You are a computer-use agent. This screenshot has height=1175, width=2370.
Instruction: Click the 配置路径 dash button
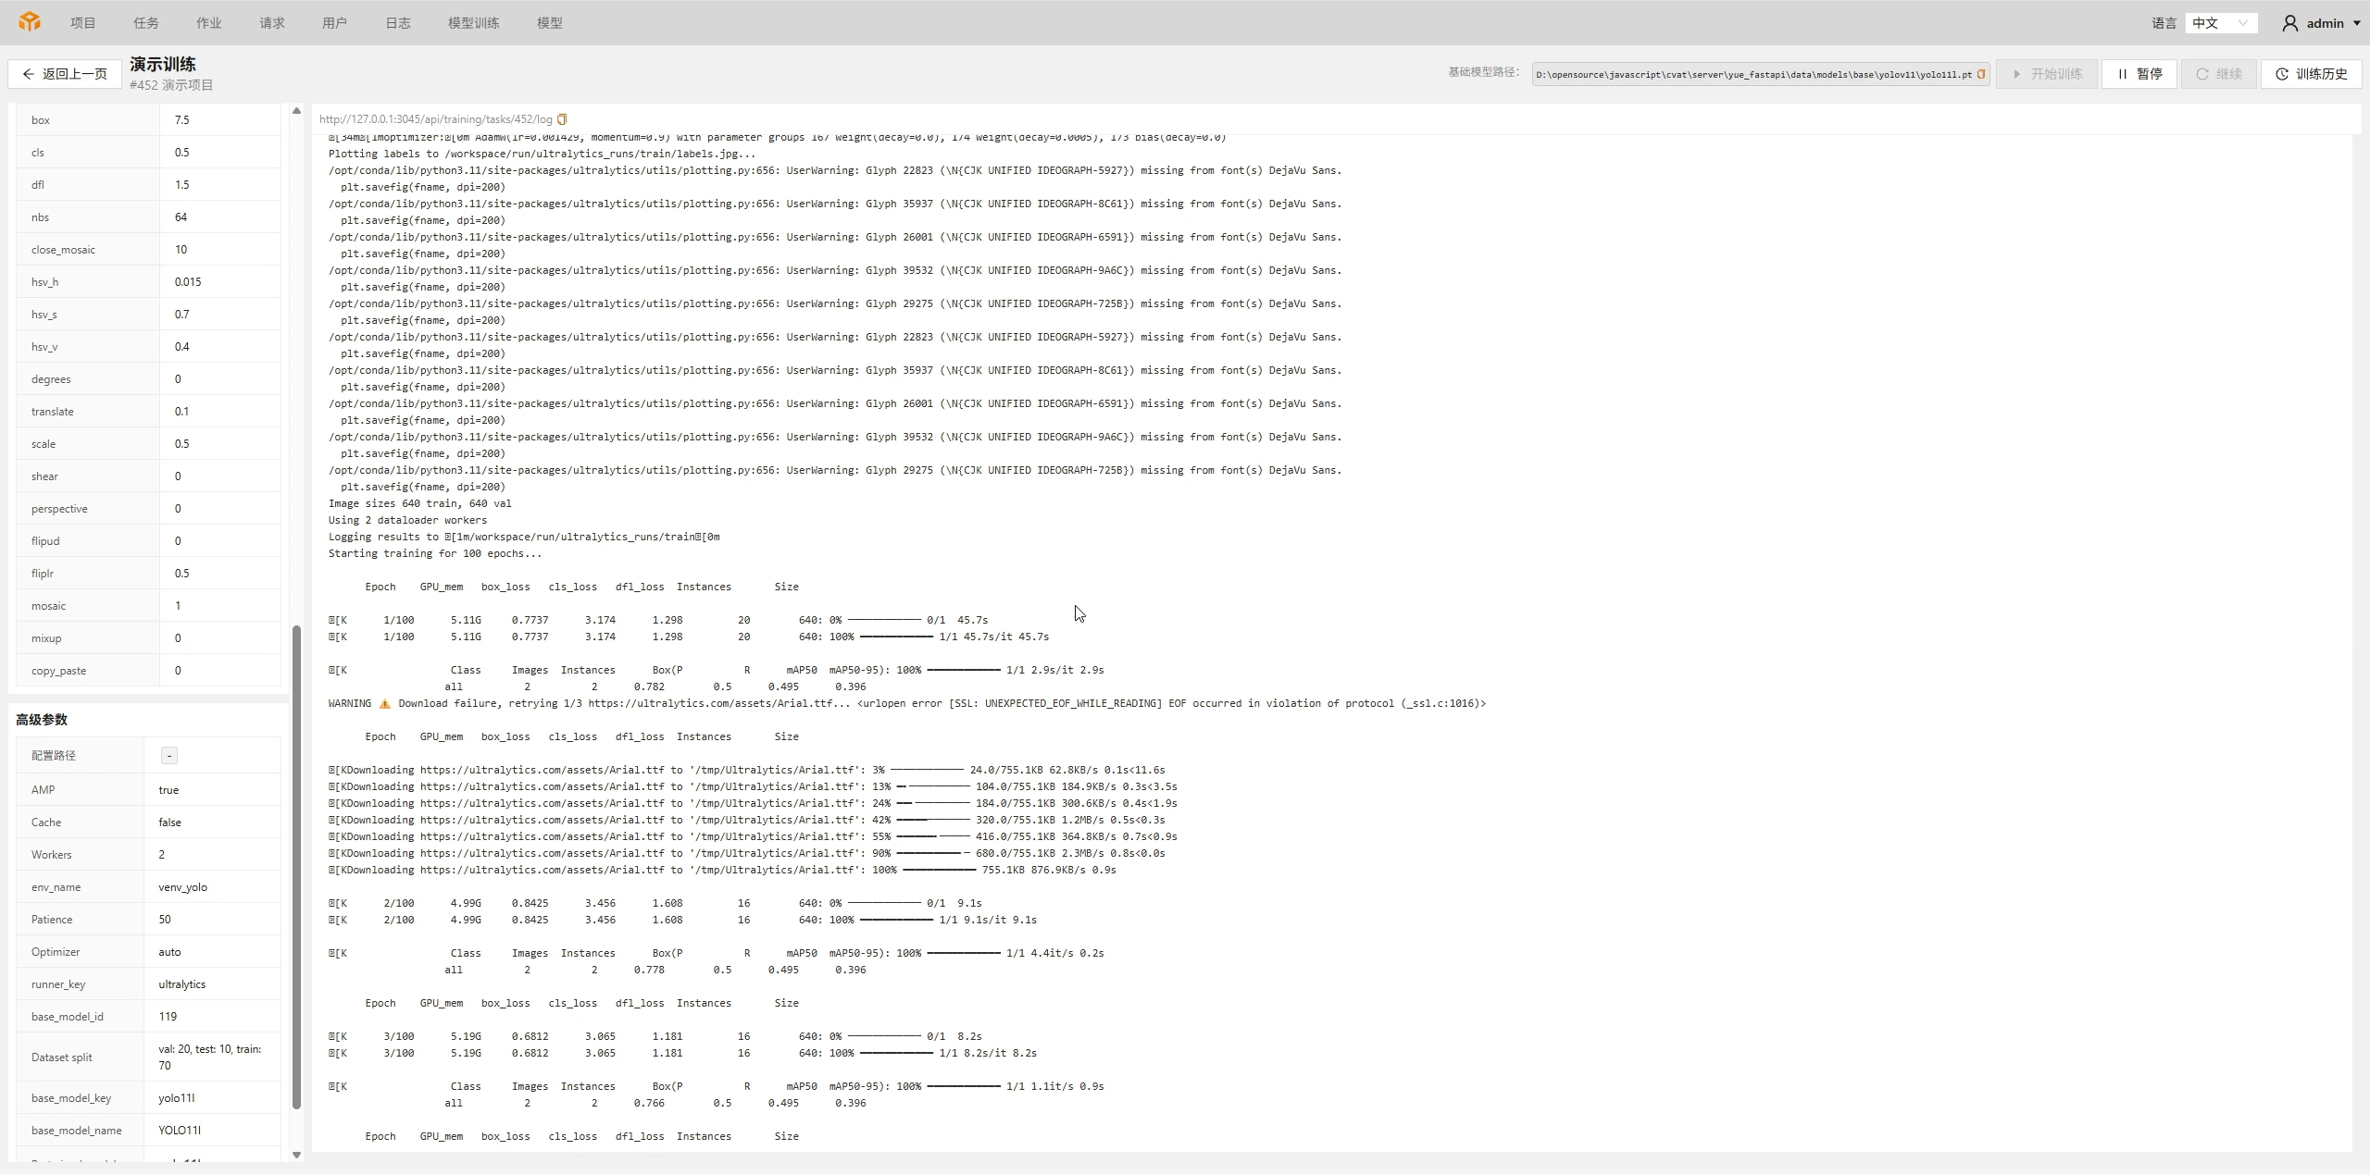pos(169,756)
